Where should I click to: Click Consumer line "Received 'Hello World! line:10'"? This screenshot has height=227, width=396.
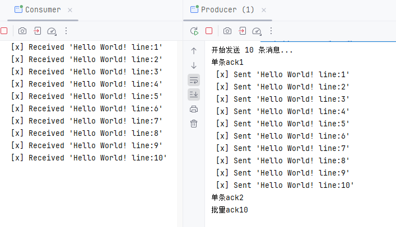pyautogui.click(x=89, y=158)
